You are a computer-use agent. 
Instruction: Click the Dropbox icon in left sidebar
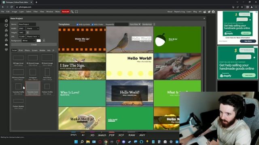click(6, 50)
